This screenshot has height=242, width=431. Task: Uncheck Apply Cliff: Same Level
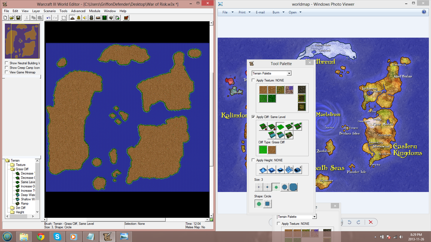click(253, 117)
